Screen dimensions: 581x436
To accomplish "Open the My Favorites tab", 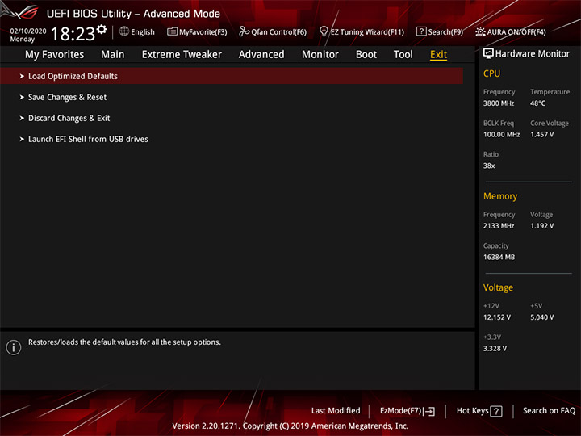I will coord(55,55).
